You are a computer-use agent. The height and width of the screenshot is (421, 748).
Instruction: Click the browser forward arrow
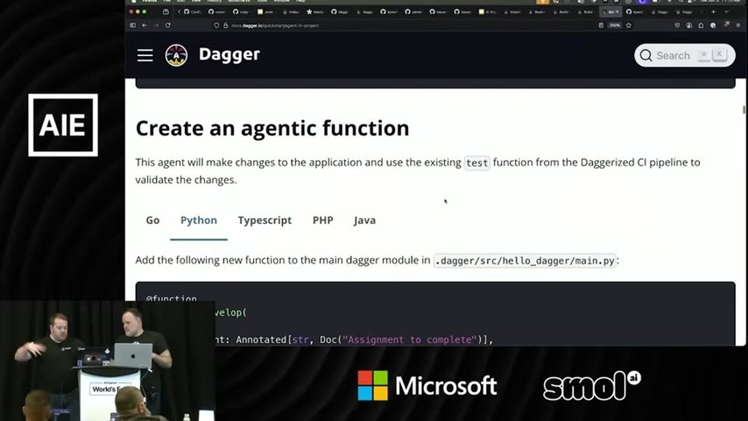click(x=156, y=25)
